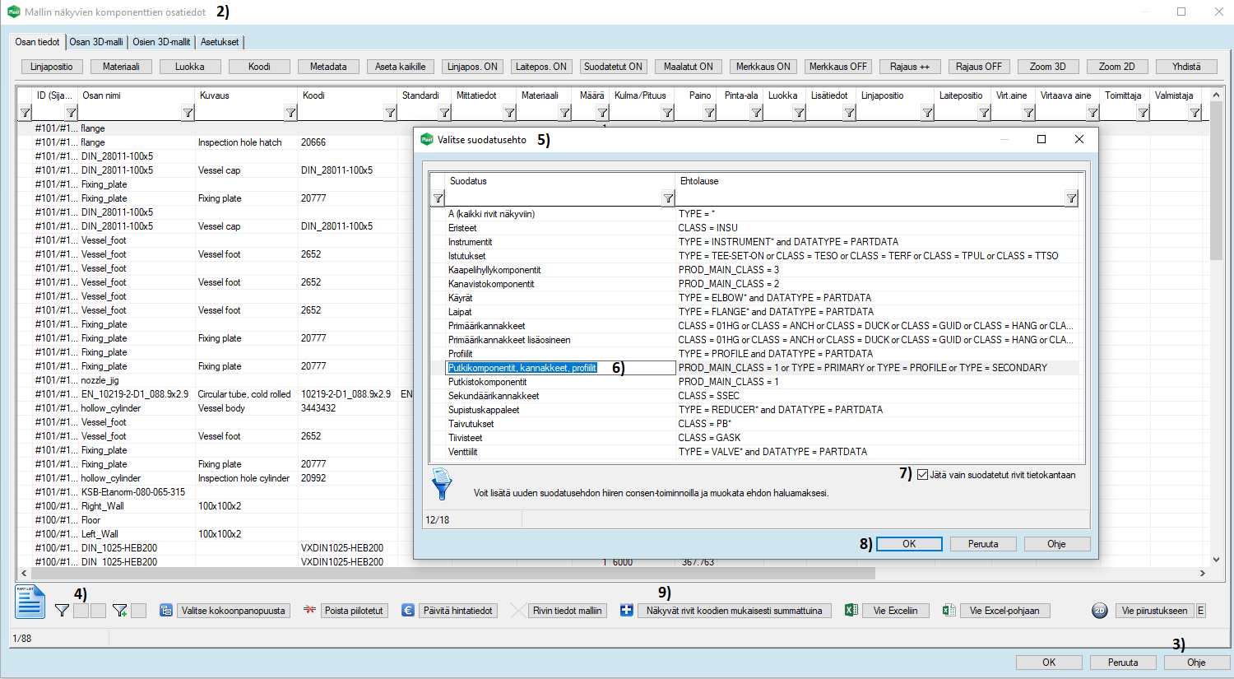The image size is (1234, 679).
Task: Click the part list document icon
Action: [30, 602]
